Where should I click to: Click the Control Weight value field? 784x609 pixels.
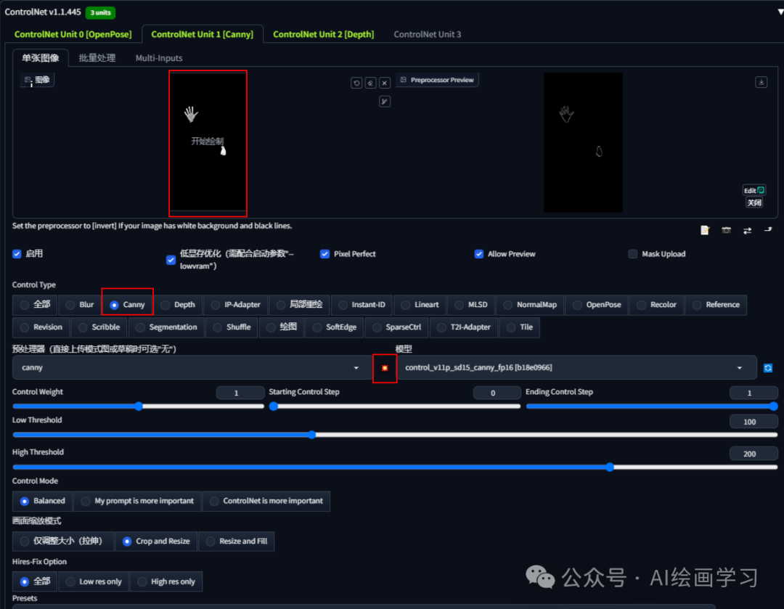tap(240, 393)
